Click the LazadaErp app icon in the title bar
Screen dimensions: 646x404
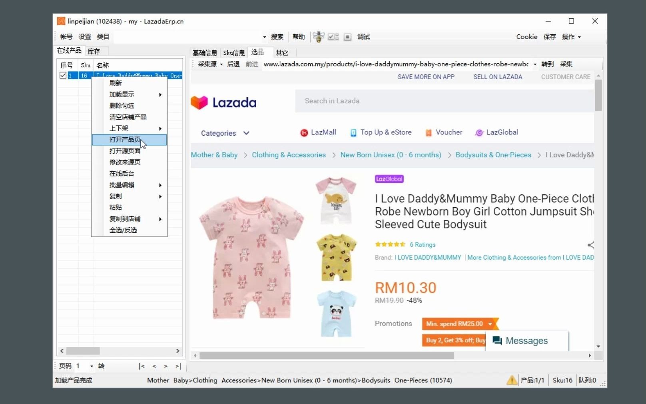61,21
